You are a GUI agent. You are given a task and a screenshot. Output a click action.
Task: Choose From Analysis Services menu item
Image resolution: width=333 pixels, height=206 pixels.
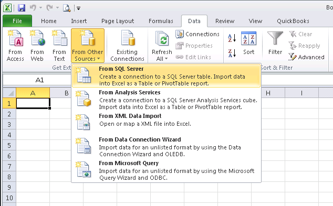166,100
